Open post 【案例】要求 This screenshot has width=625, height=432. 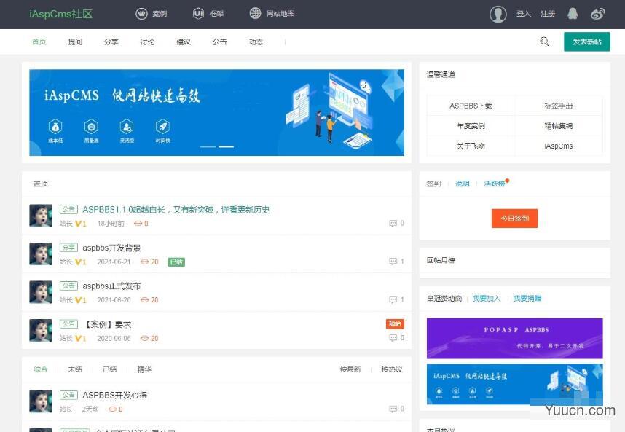(107, 324)
